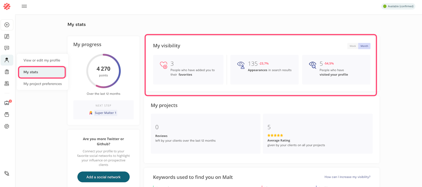The height and width of the screenshot is (187, 422).
Task: Toggle the Available (confirmed) status
Action: click(x=398, y=6)
